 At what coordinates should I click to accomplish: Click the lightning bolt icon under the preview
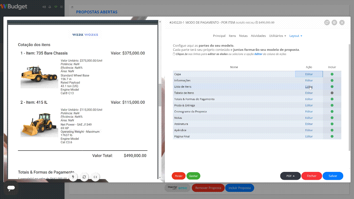pyautogui.click(x=73, y=177)
